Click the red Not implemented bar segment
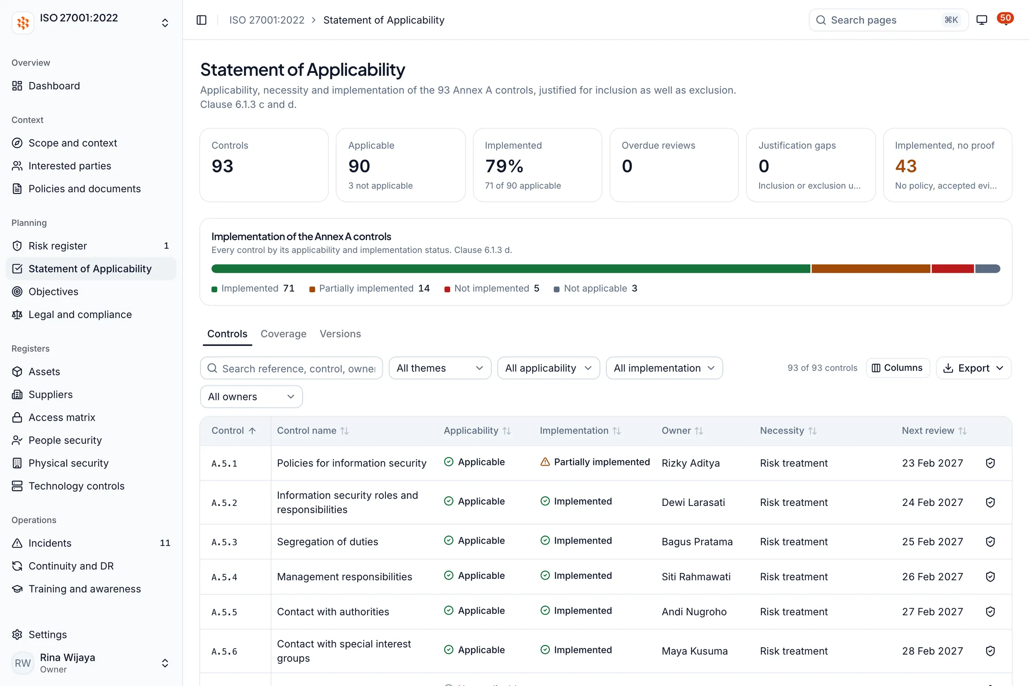The height and width of the screenshot is (686, 1029). pos(952,269)
